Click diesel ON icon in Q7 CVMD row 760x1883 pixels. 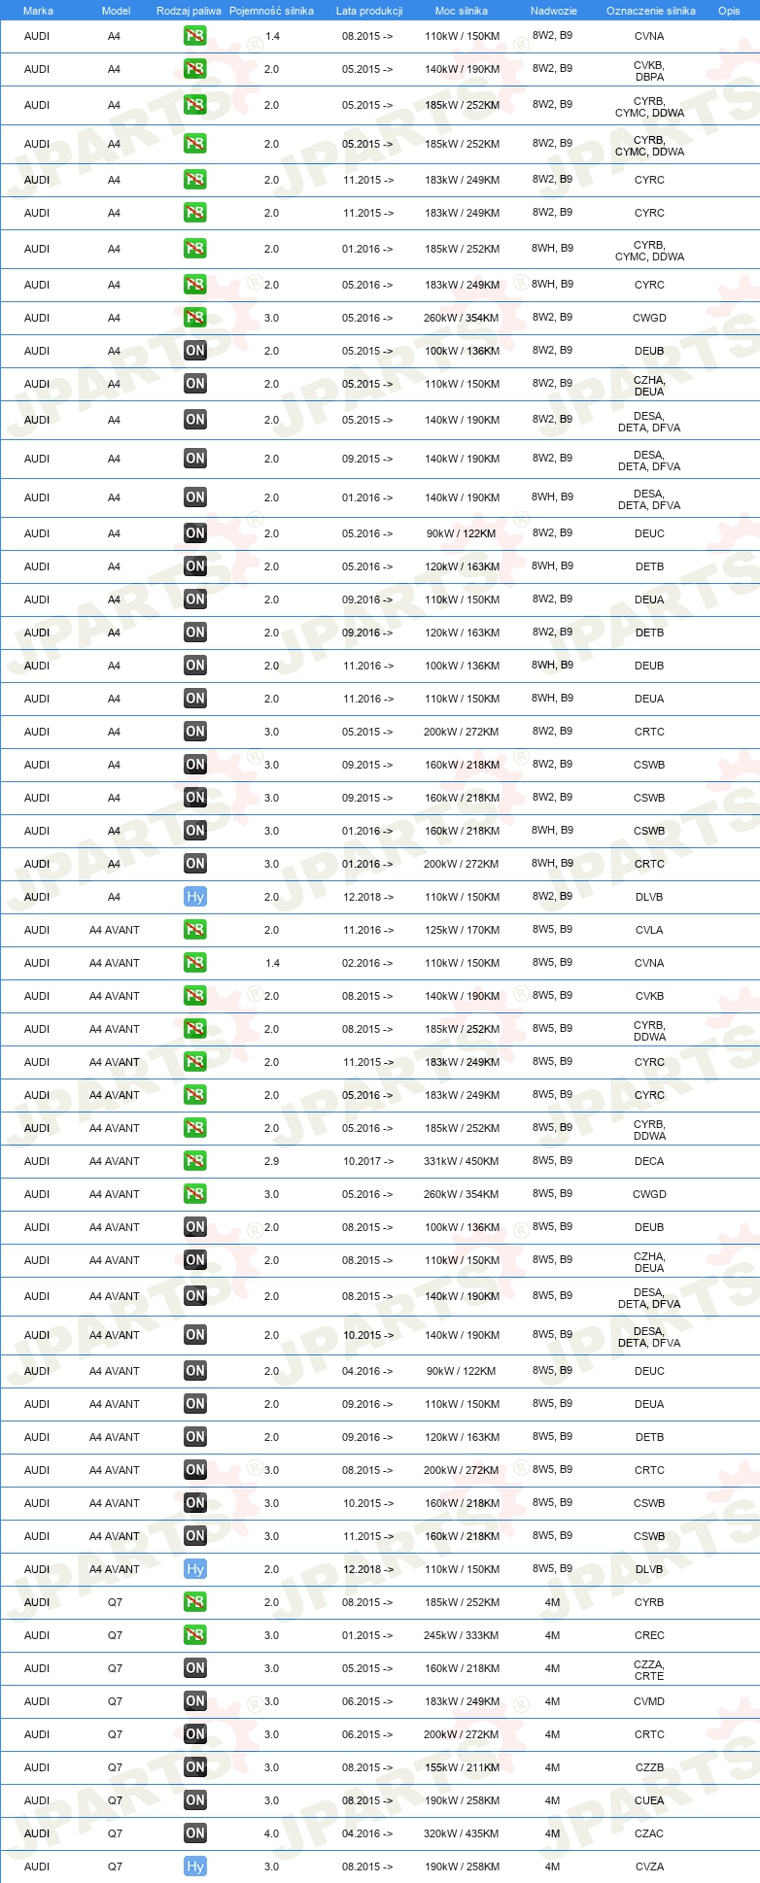[195, 1701]
